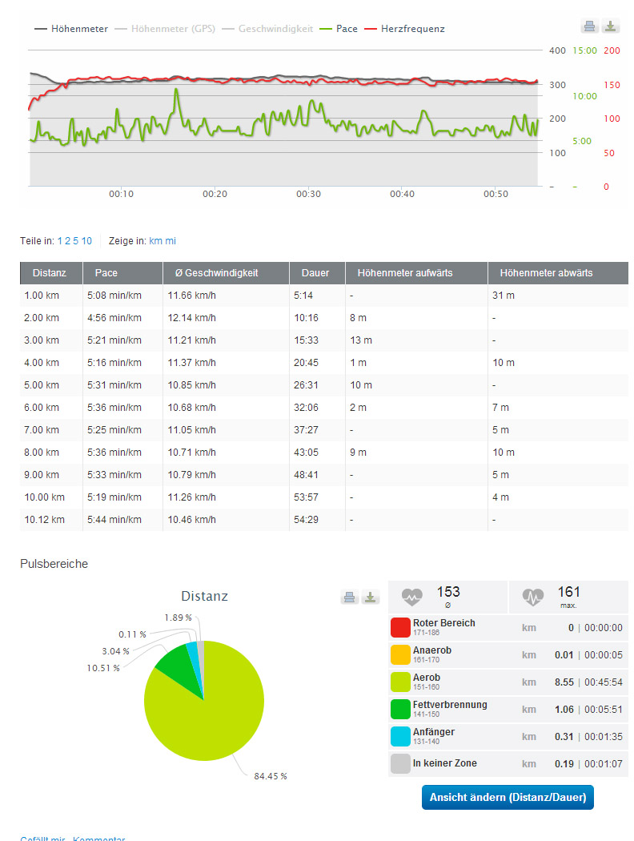Viewport: 634px width, 841px height.
Task: Split table into 5 km segments
Action: 75,240
